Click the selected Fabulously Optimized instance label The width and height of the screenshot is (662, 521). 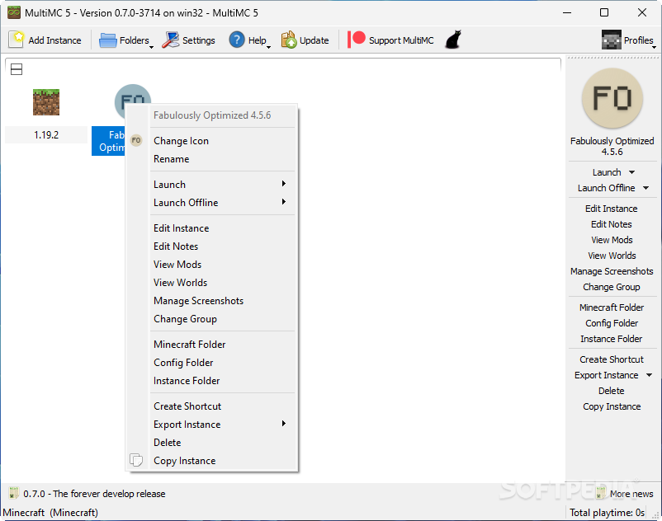point(108,141)
